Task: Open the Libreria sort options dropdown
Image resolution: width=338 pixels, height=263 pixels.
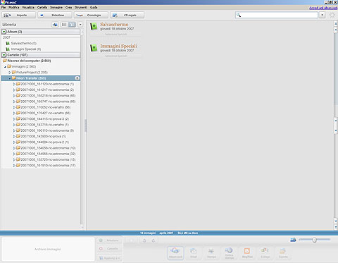Action: click(80, 25)
